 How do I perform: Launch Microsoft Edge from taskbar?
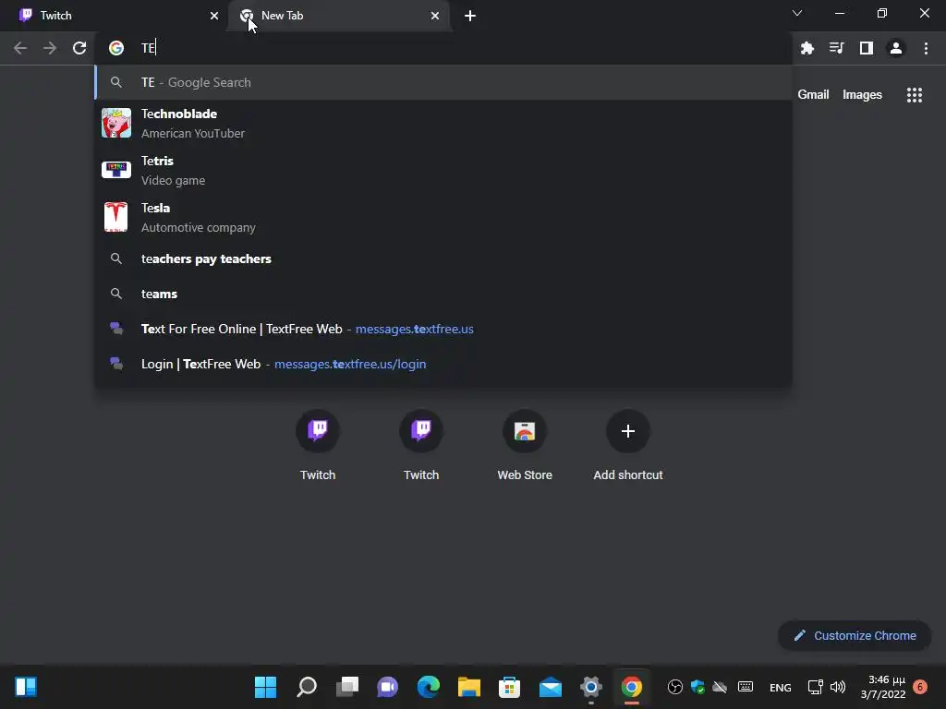pyautogui.click(x=429, y=687)
